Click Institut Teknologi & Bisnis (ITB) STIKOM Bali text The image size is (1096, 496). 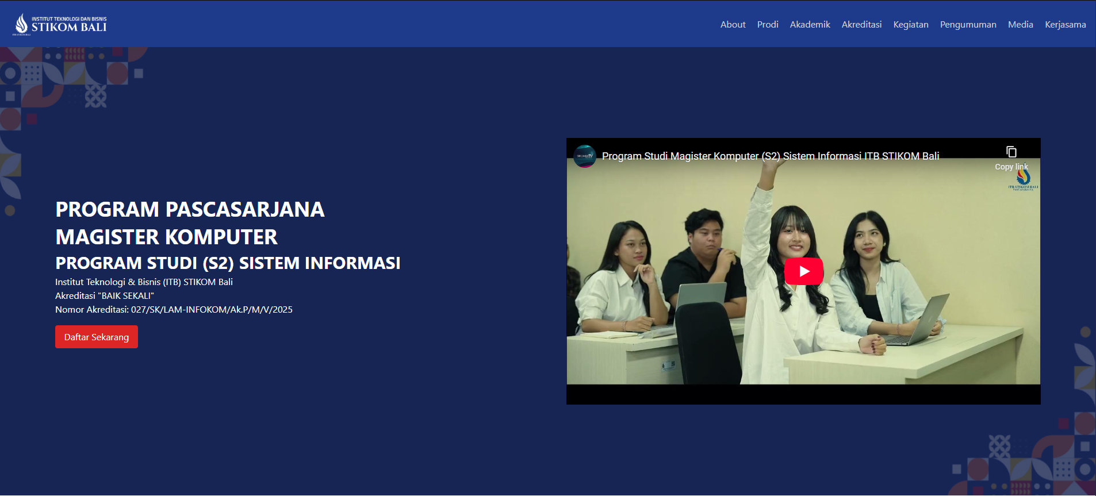click(x=144, y=282)
